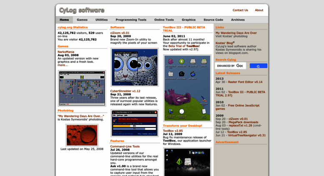The image size is (324, 176).
Task: Open the CyberShredder v1.12 link
Action: point(125,91)
